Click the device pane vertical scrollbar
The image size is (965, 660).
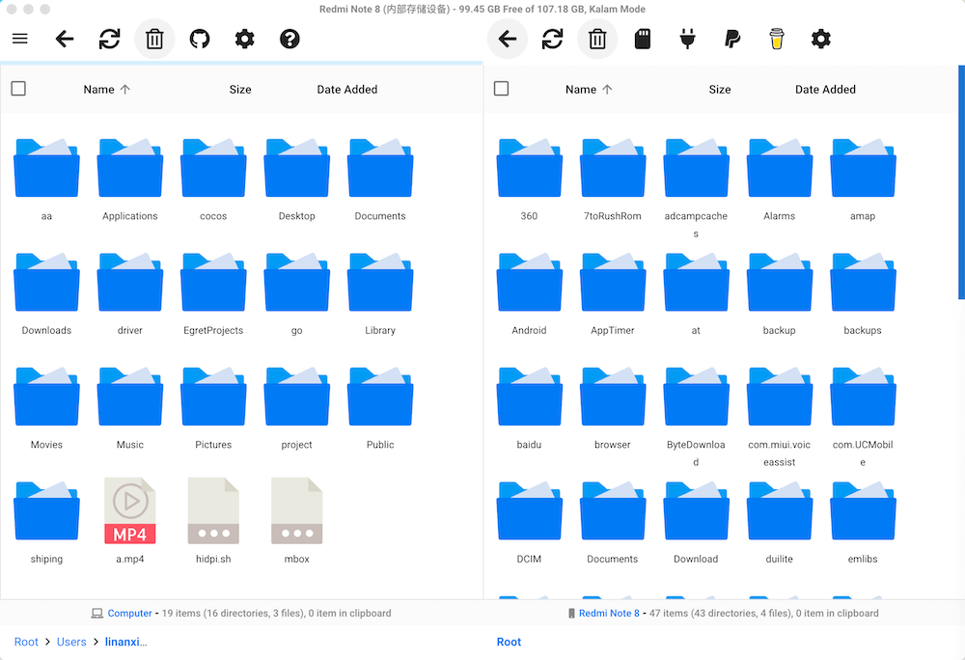pyautogui.click(x=961, y=182)
